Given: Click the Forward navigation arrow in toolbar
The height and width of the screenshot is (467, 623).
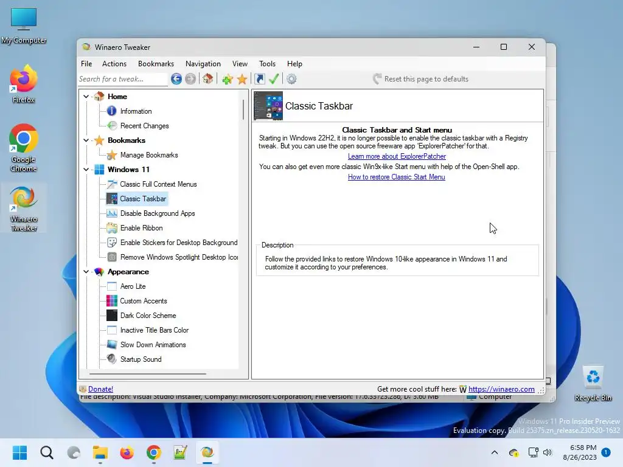Looking at the screenshot, I should click(190, 79).
